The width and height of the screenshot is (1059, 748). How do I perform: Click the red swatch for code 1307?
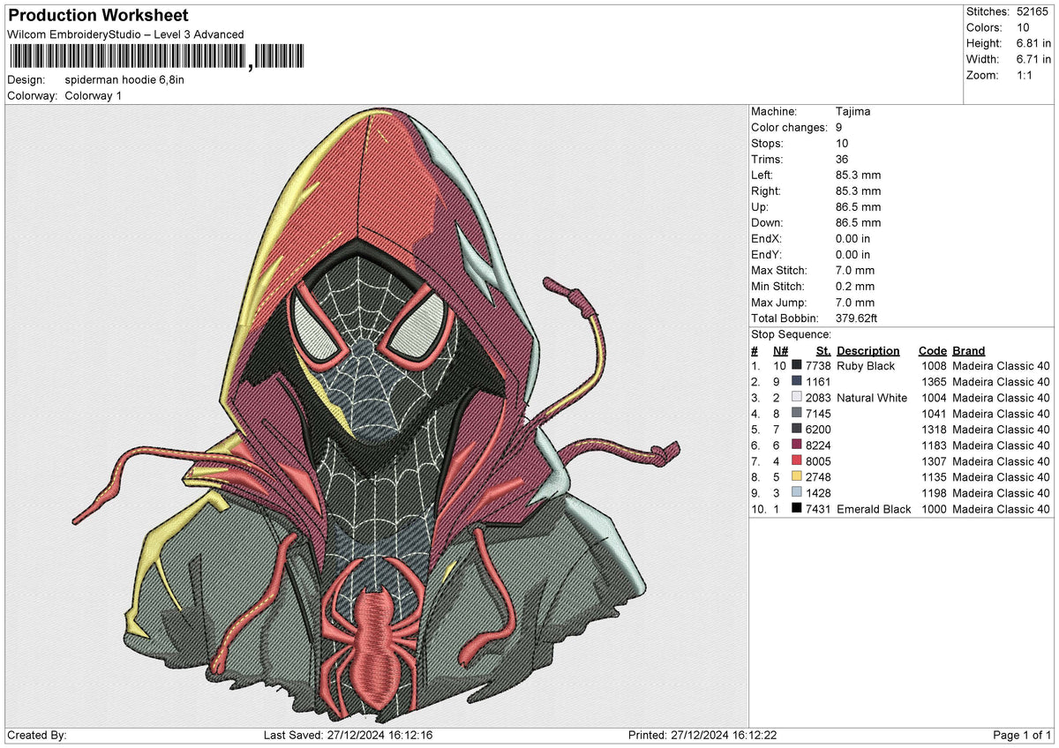click(x=797, y=461)
